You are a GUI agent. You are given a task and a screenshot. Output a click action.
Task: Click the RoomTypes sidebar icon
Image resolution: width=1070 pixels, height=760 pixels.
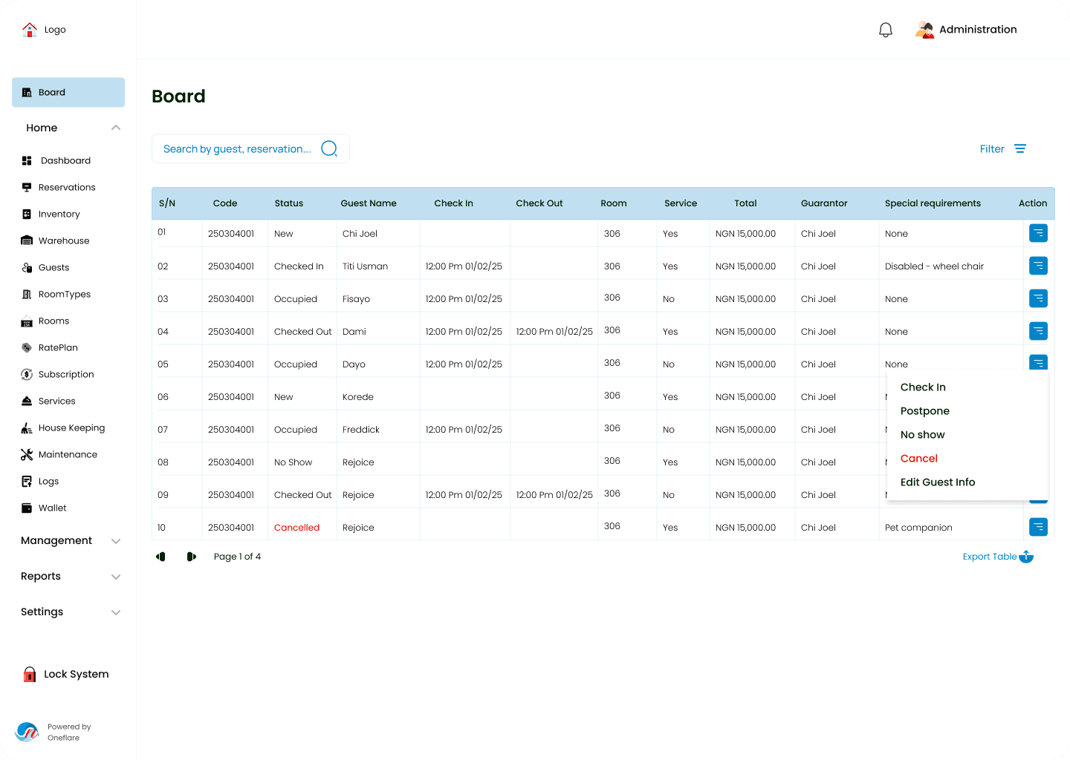pos(27,294)
